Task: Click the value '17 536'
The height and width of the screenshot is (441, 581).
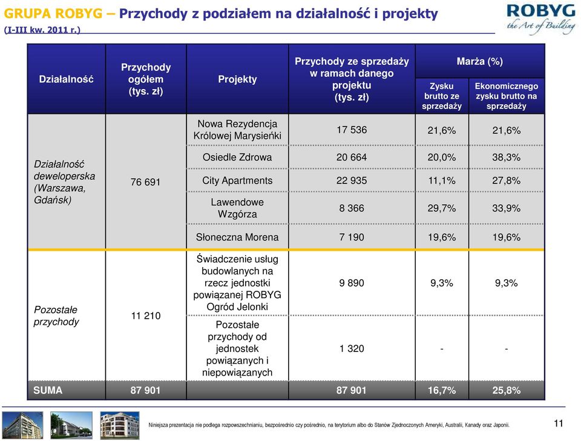Action: pos(352,130)
